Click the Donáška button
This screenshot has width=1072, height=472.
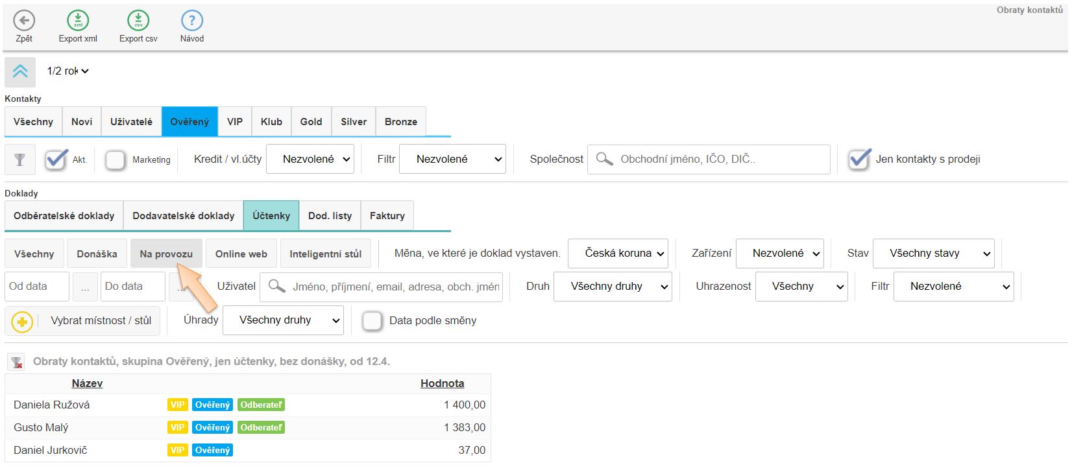pos(97,254)
